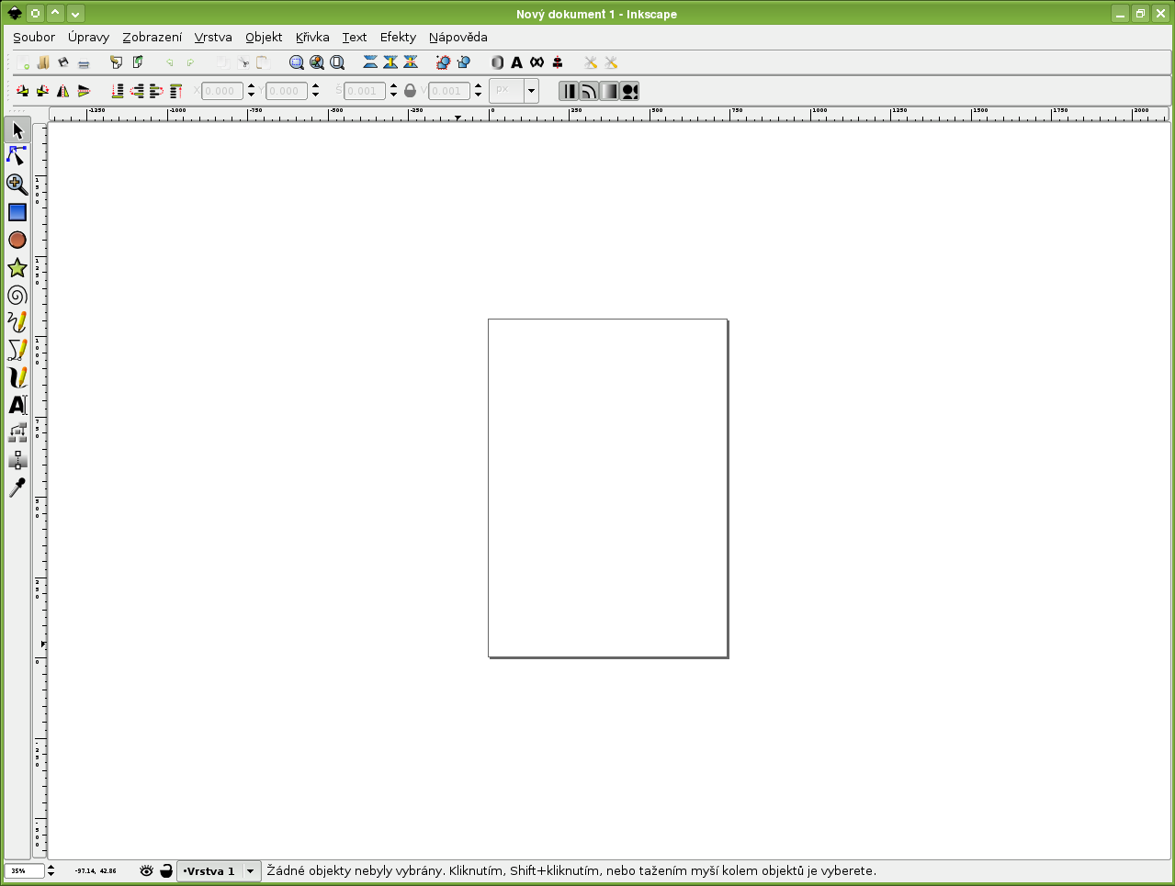
Task: Click Zoom to fit page icon
Action: click(x=337, y=62)
